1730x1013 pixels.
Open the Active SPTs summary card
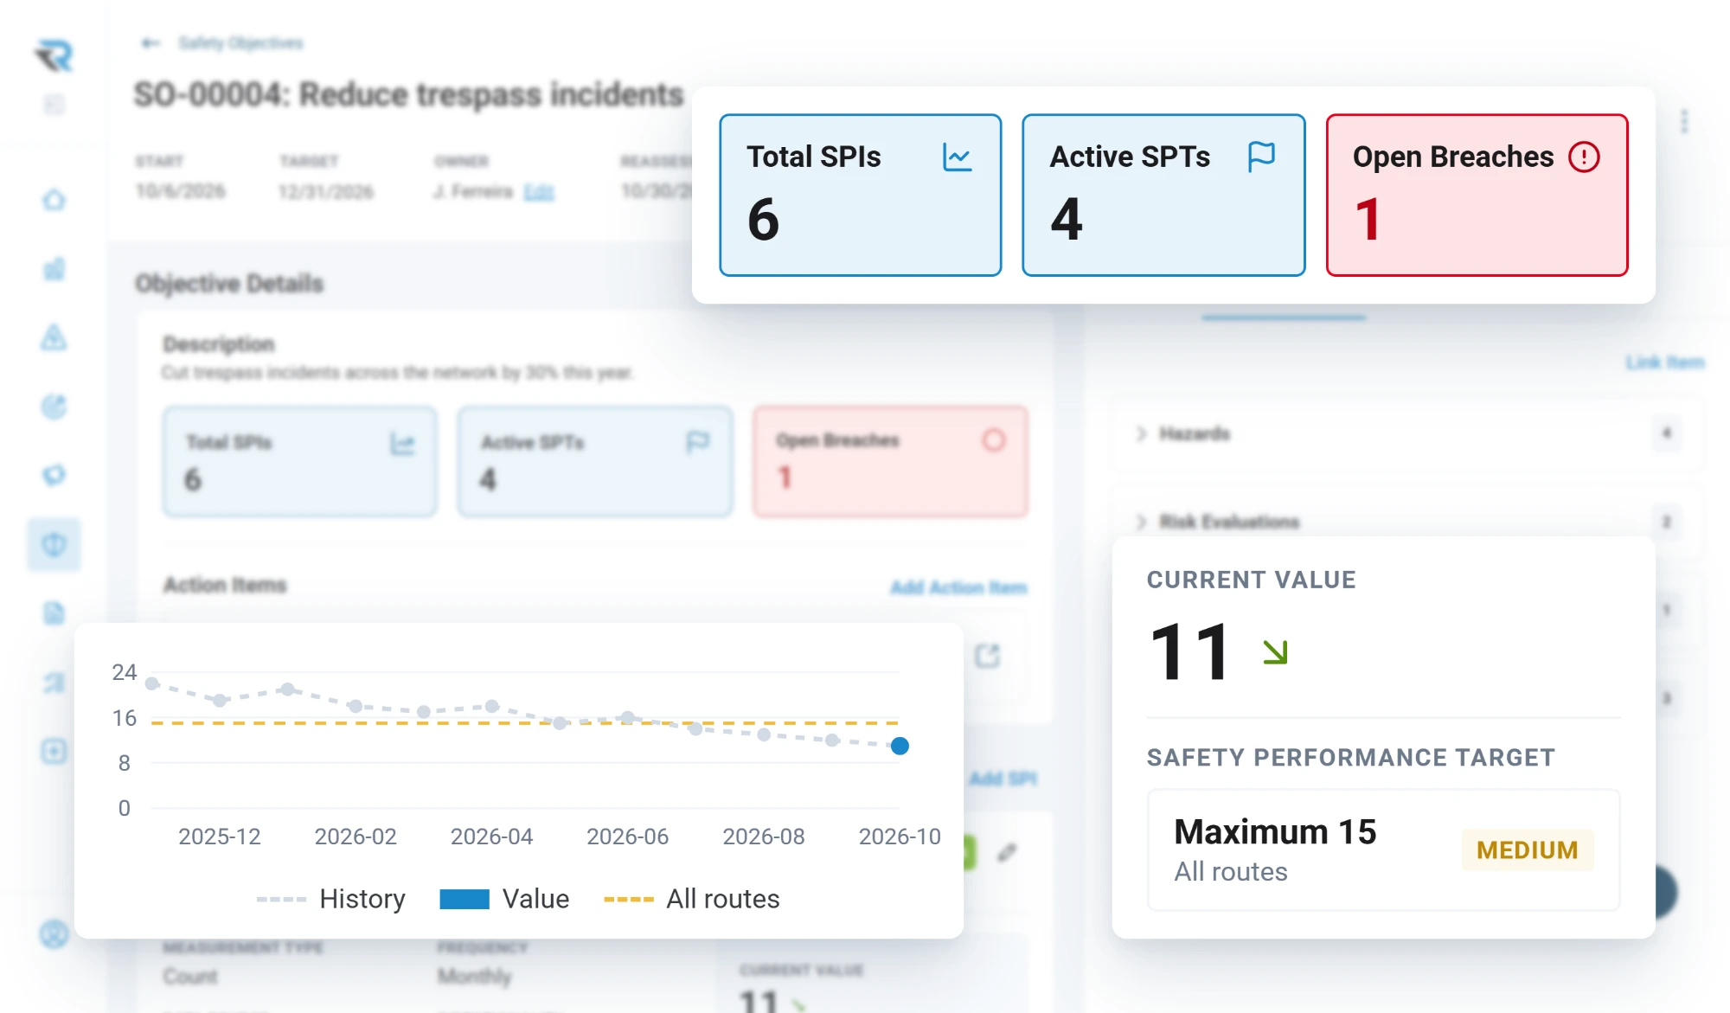click(1163, 196)
